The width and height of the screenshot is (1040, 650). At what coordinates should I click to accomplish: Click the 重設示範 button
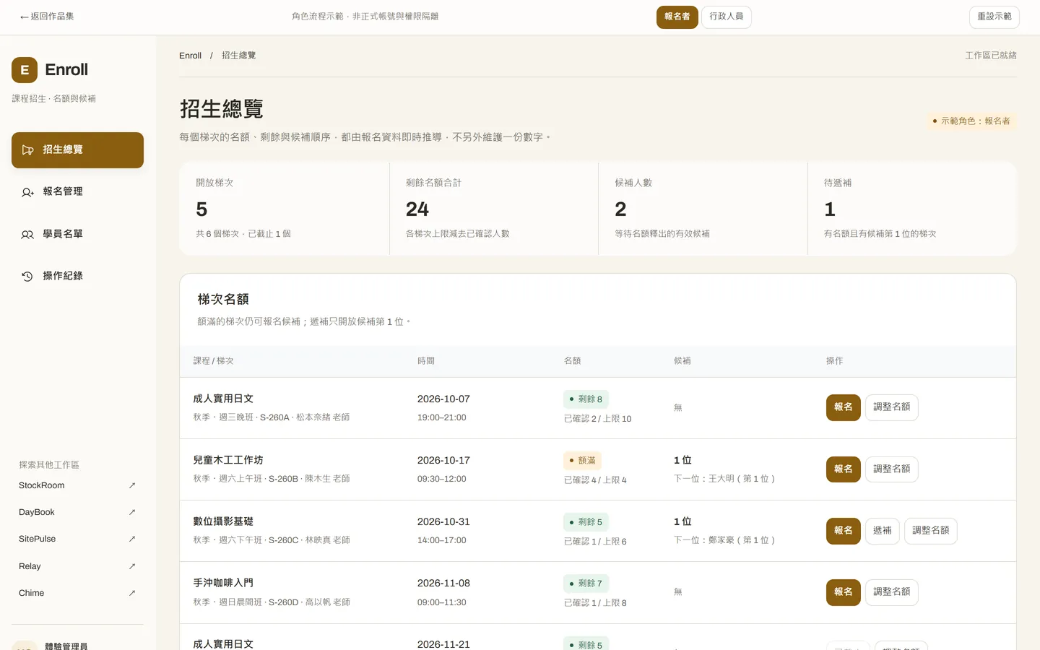994,17
